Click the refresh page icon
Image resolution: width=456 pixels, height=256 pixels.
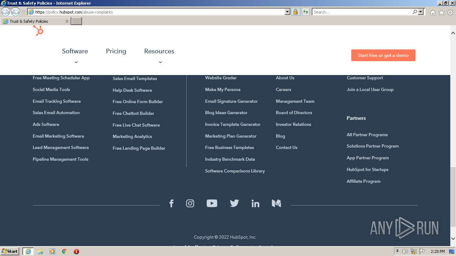tap(306, 12)
